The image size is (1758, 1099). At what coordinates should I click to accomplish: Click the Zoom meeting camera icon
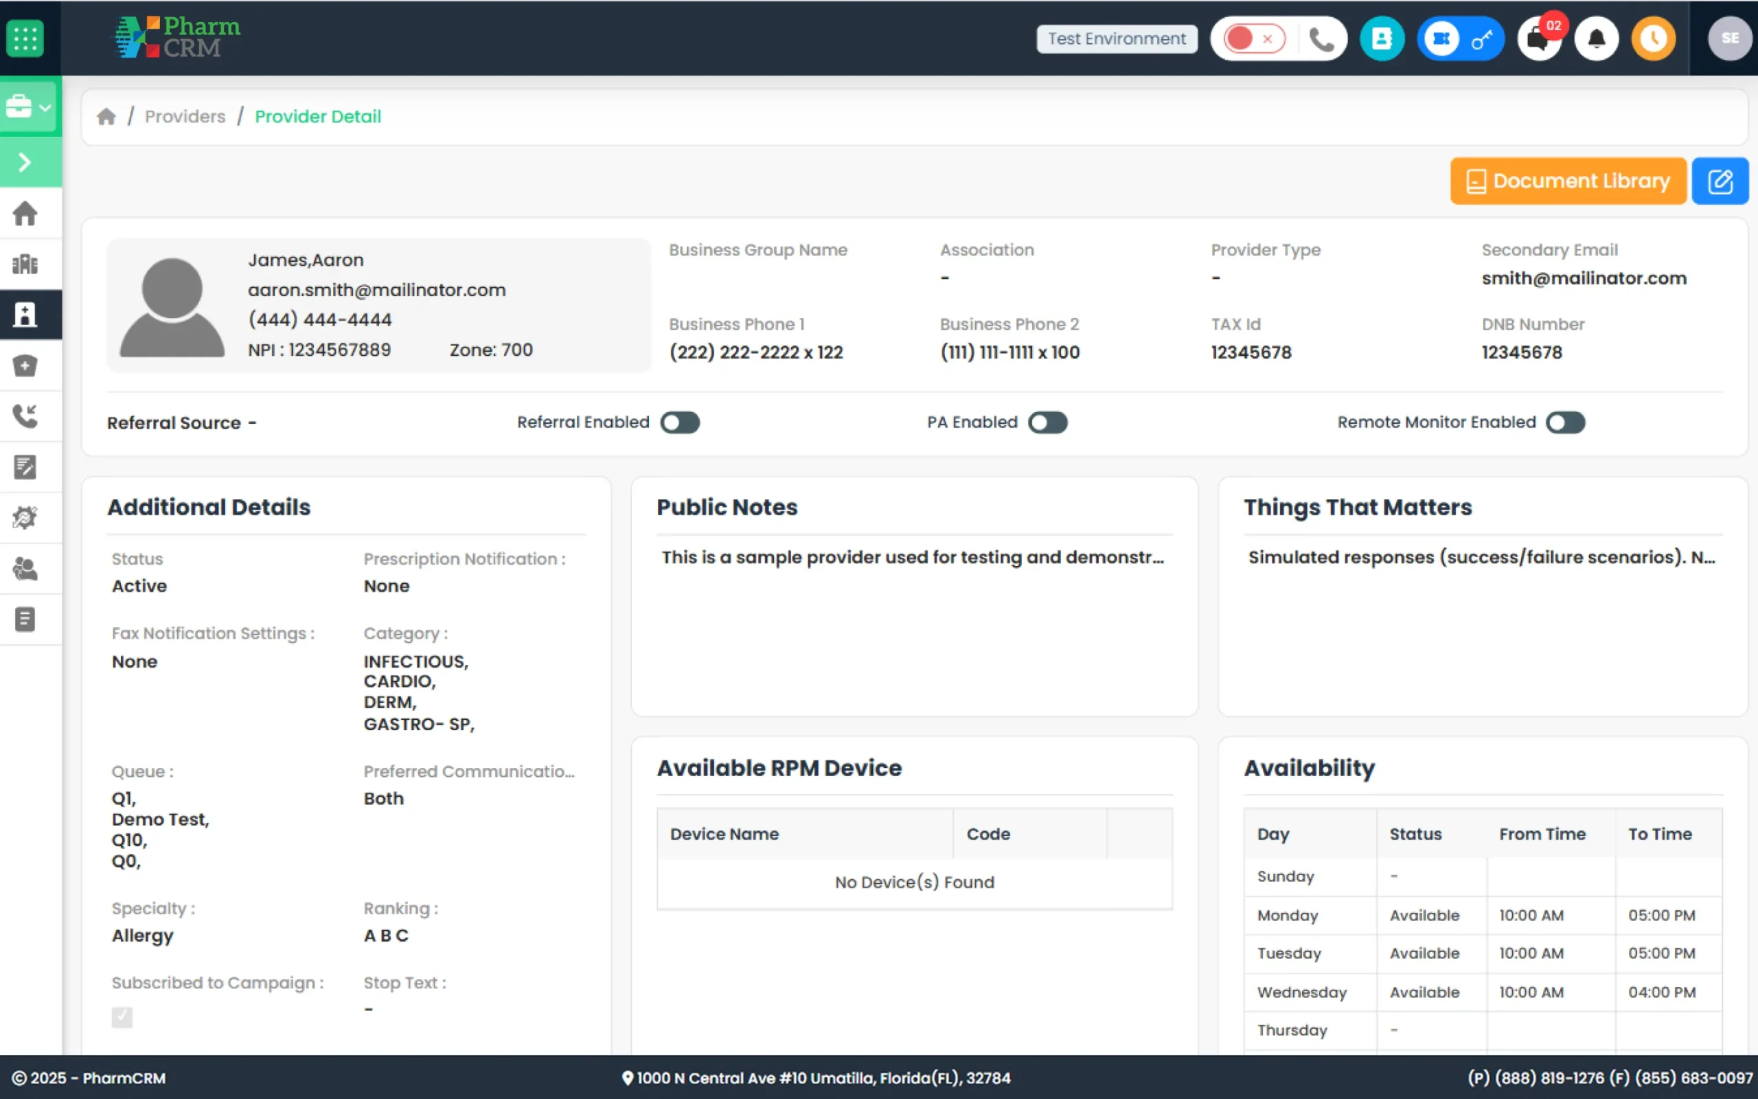point(1441,38)
